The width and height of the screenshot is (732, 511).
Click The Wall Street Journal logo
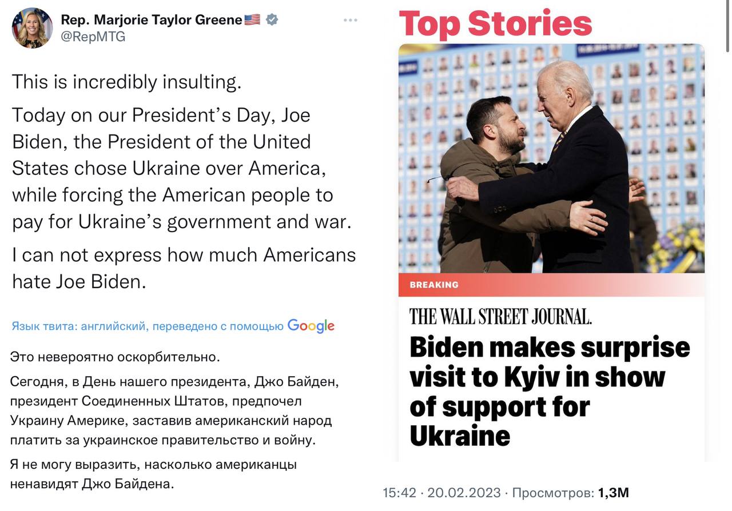(x=500, y=316)
